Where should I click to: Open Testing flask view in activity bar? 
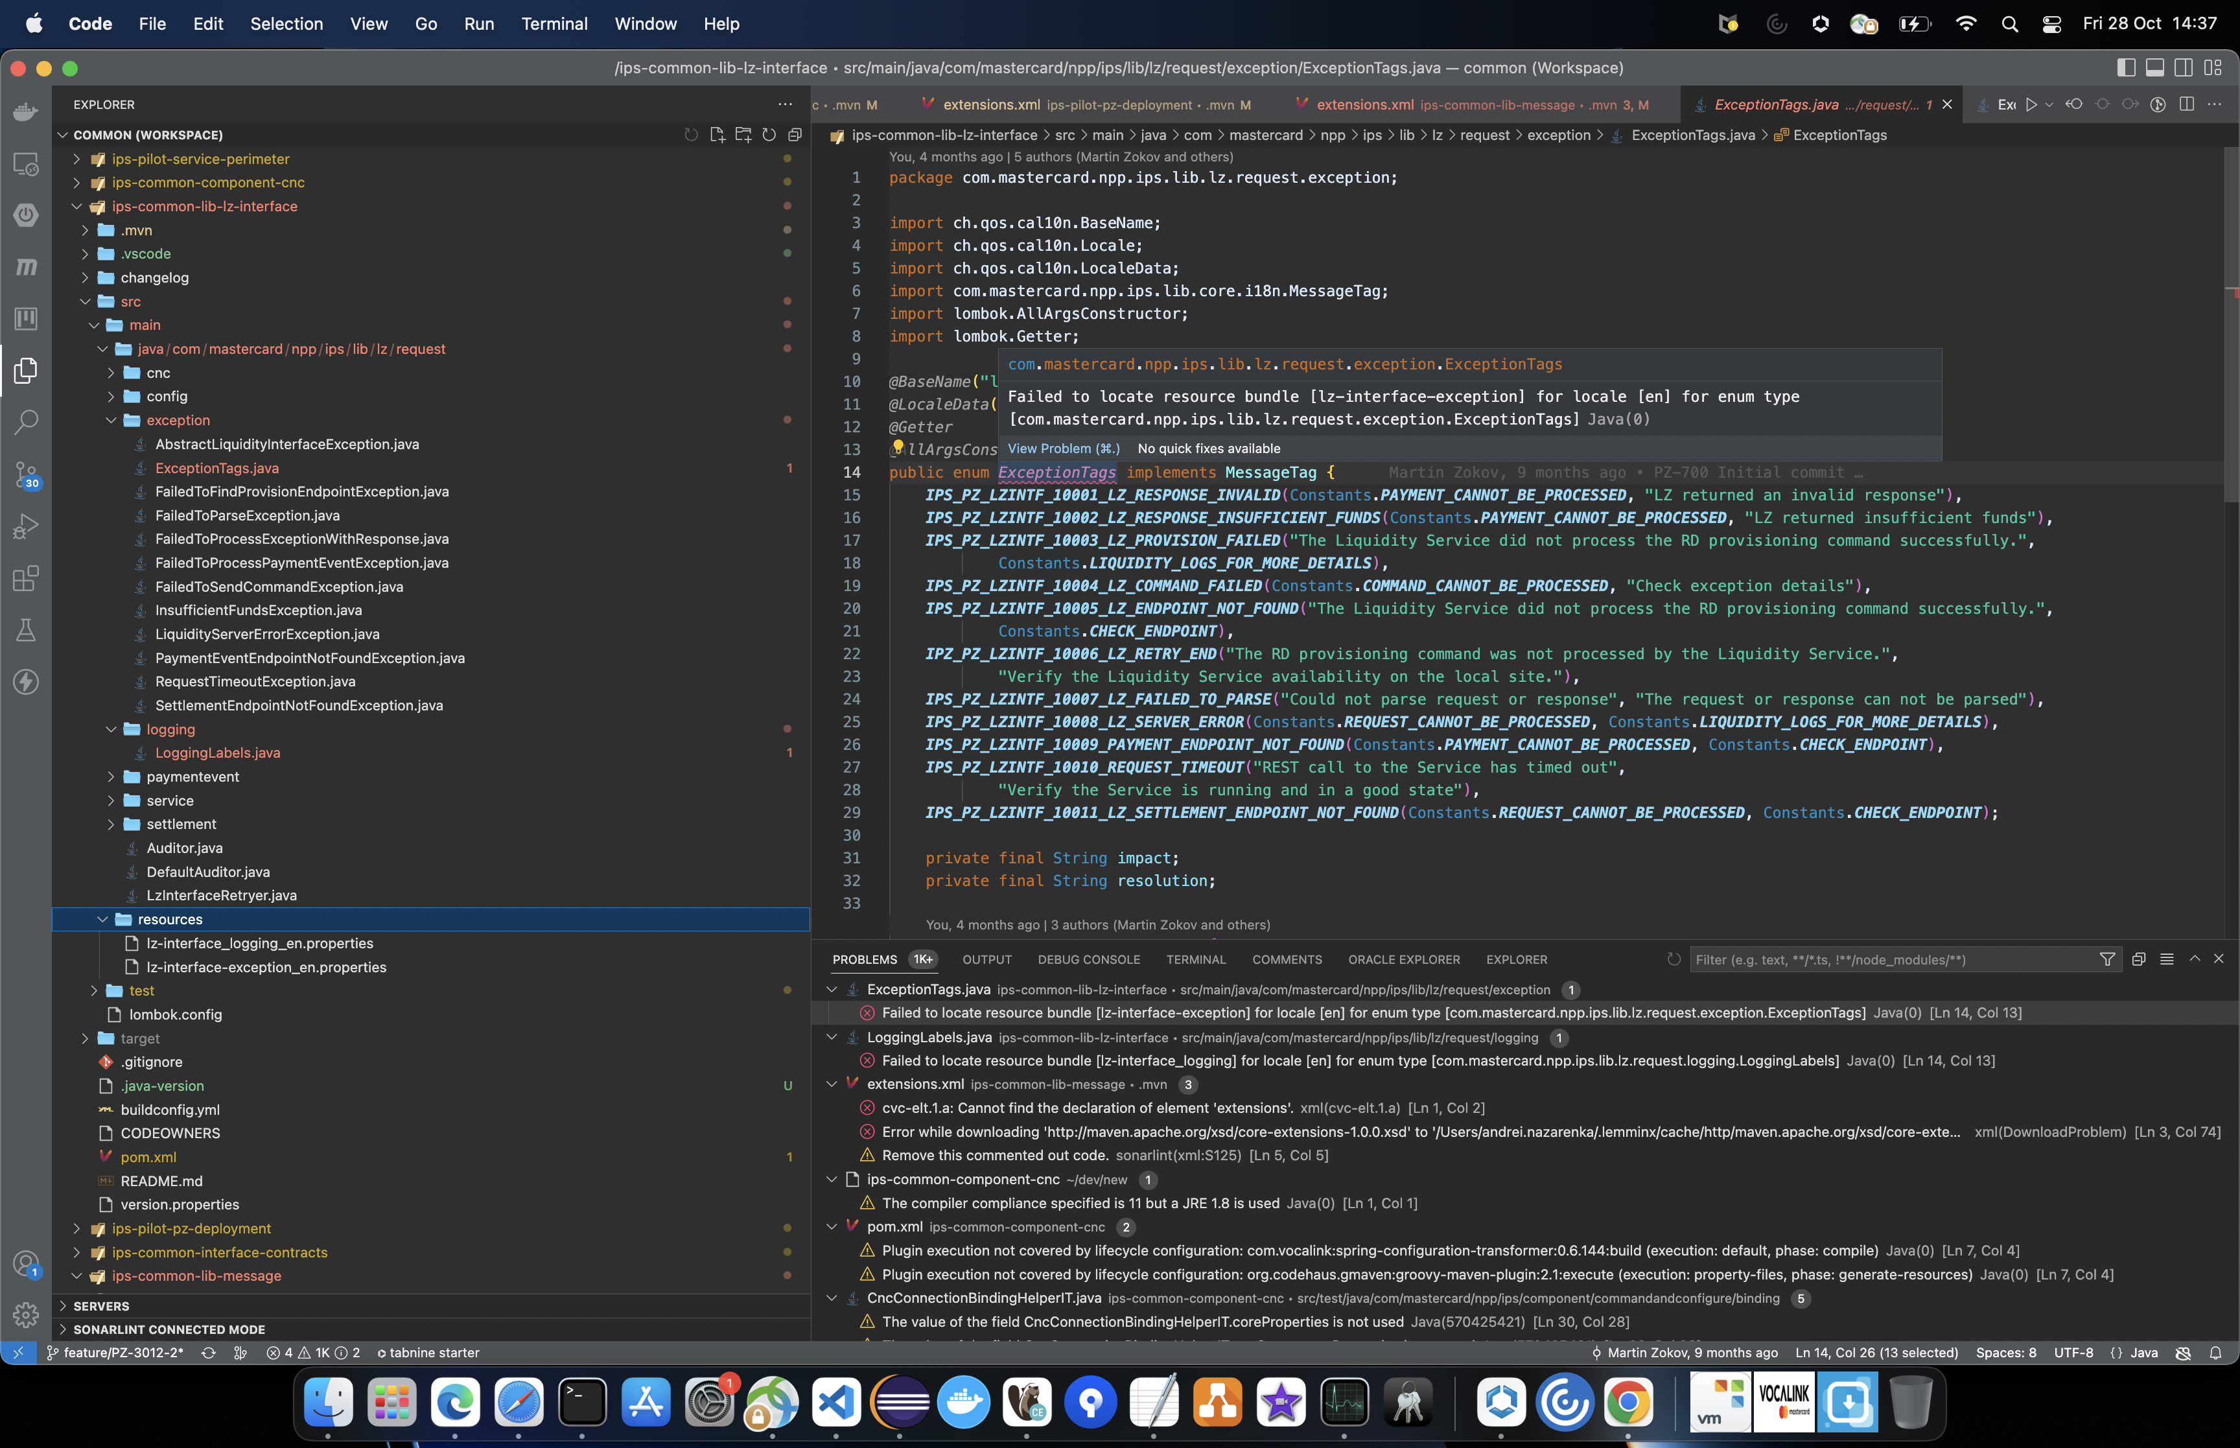coord(25,630)
